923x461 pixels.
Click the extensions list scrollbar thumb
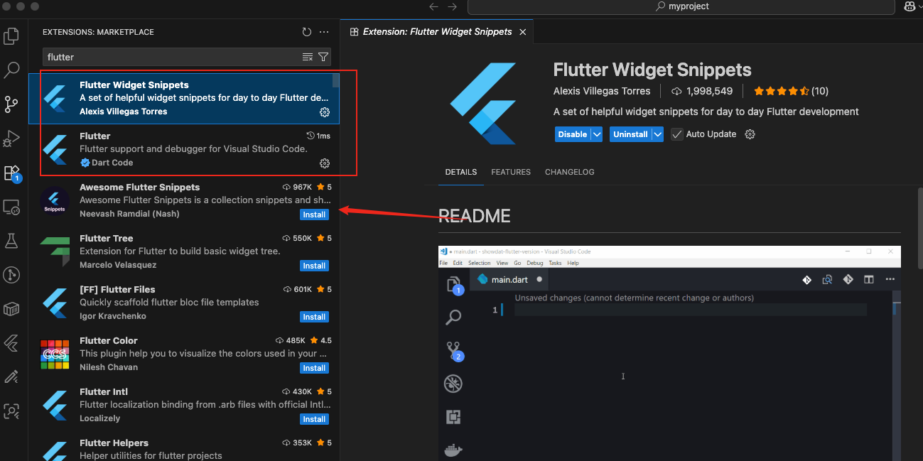(x=336, y=80)
